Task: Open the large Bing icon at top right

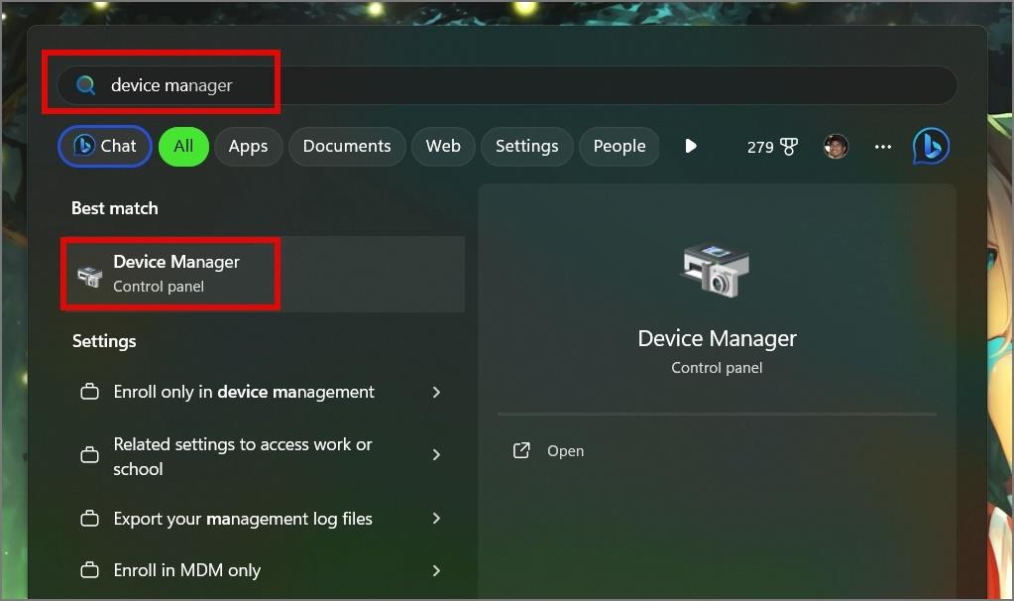Action: 931,146
